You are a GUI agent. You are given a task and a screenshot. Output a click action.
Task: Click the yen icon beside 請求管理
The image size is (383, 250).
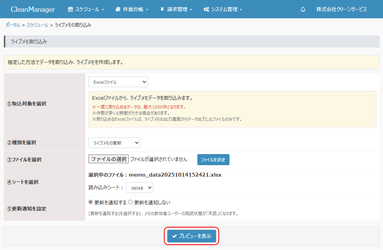point(162,9)
